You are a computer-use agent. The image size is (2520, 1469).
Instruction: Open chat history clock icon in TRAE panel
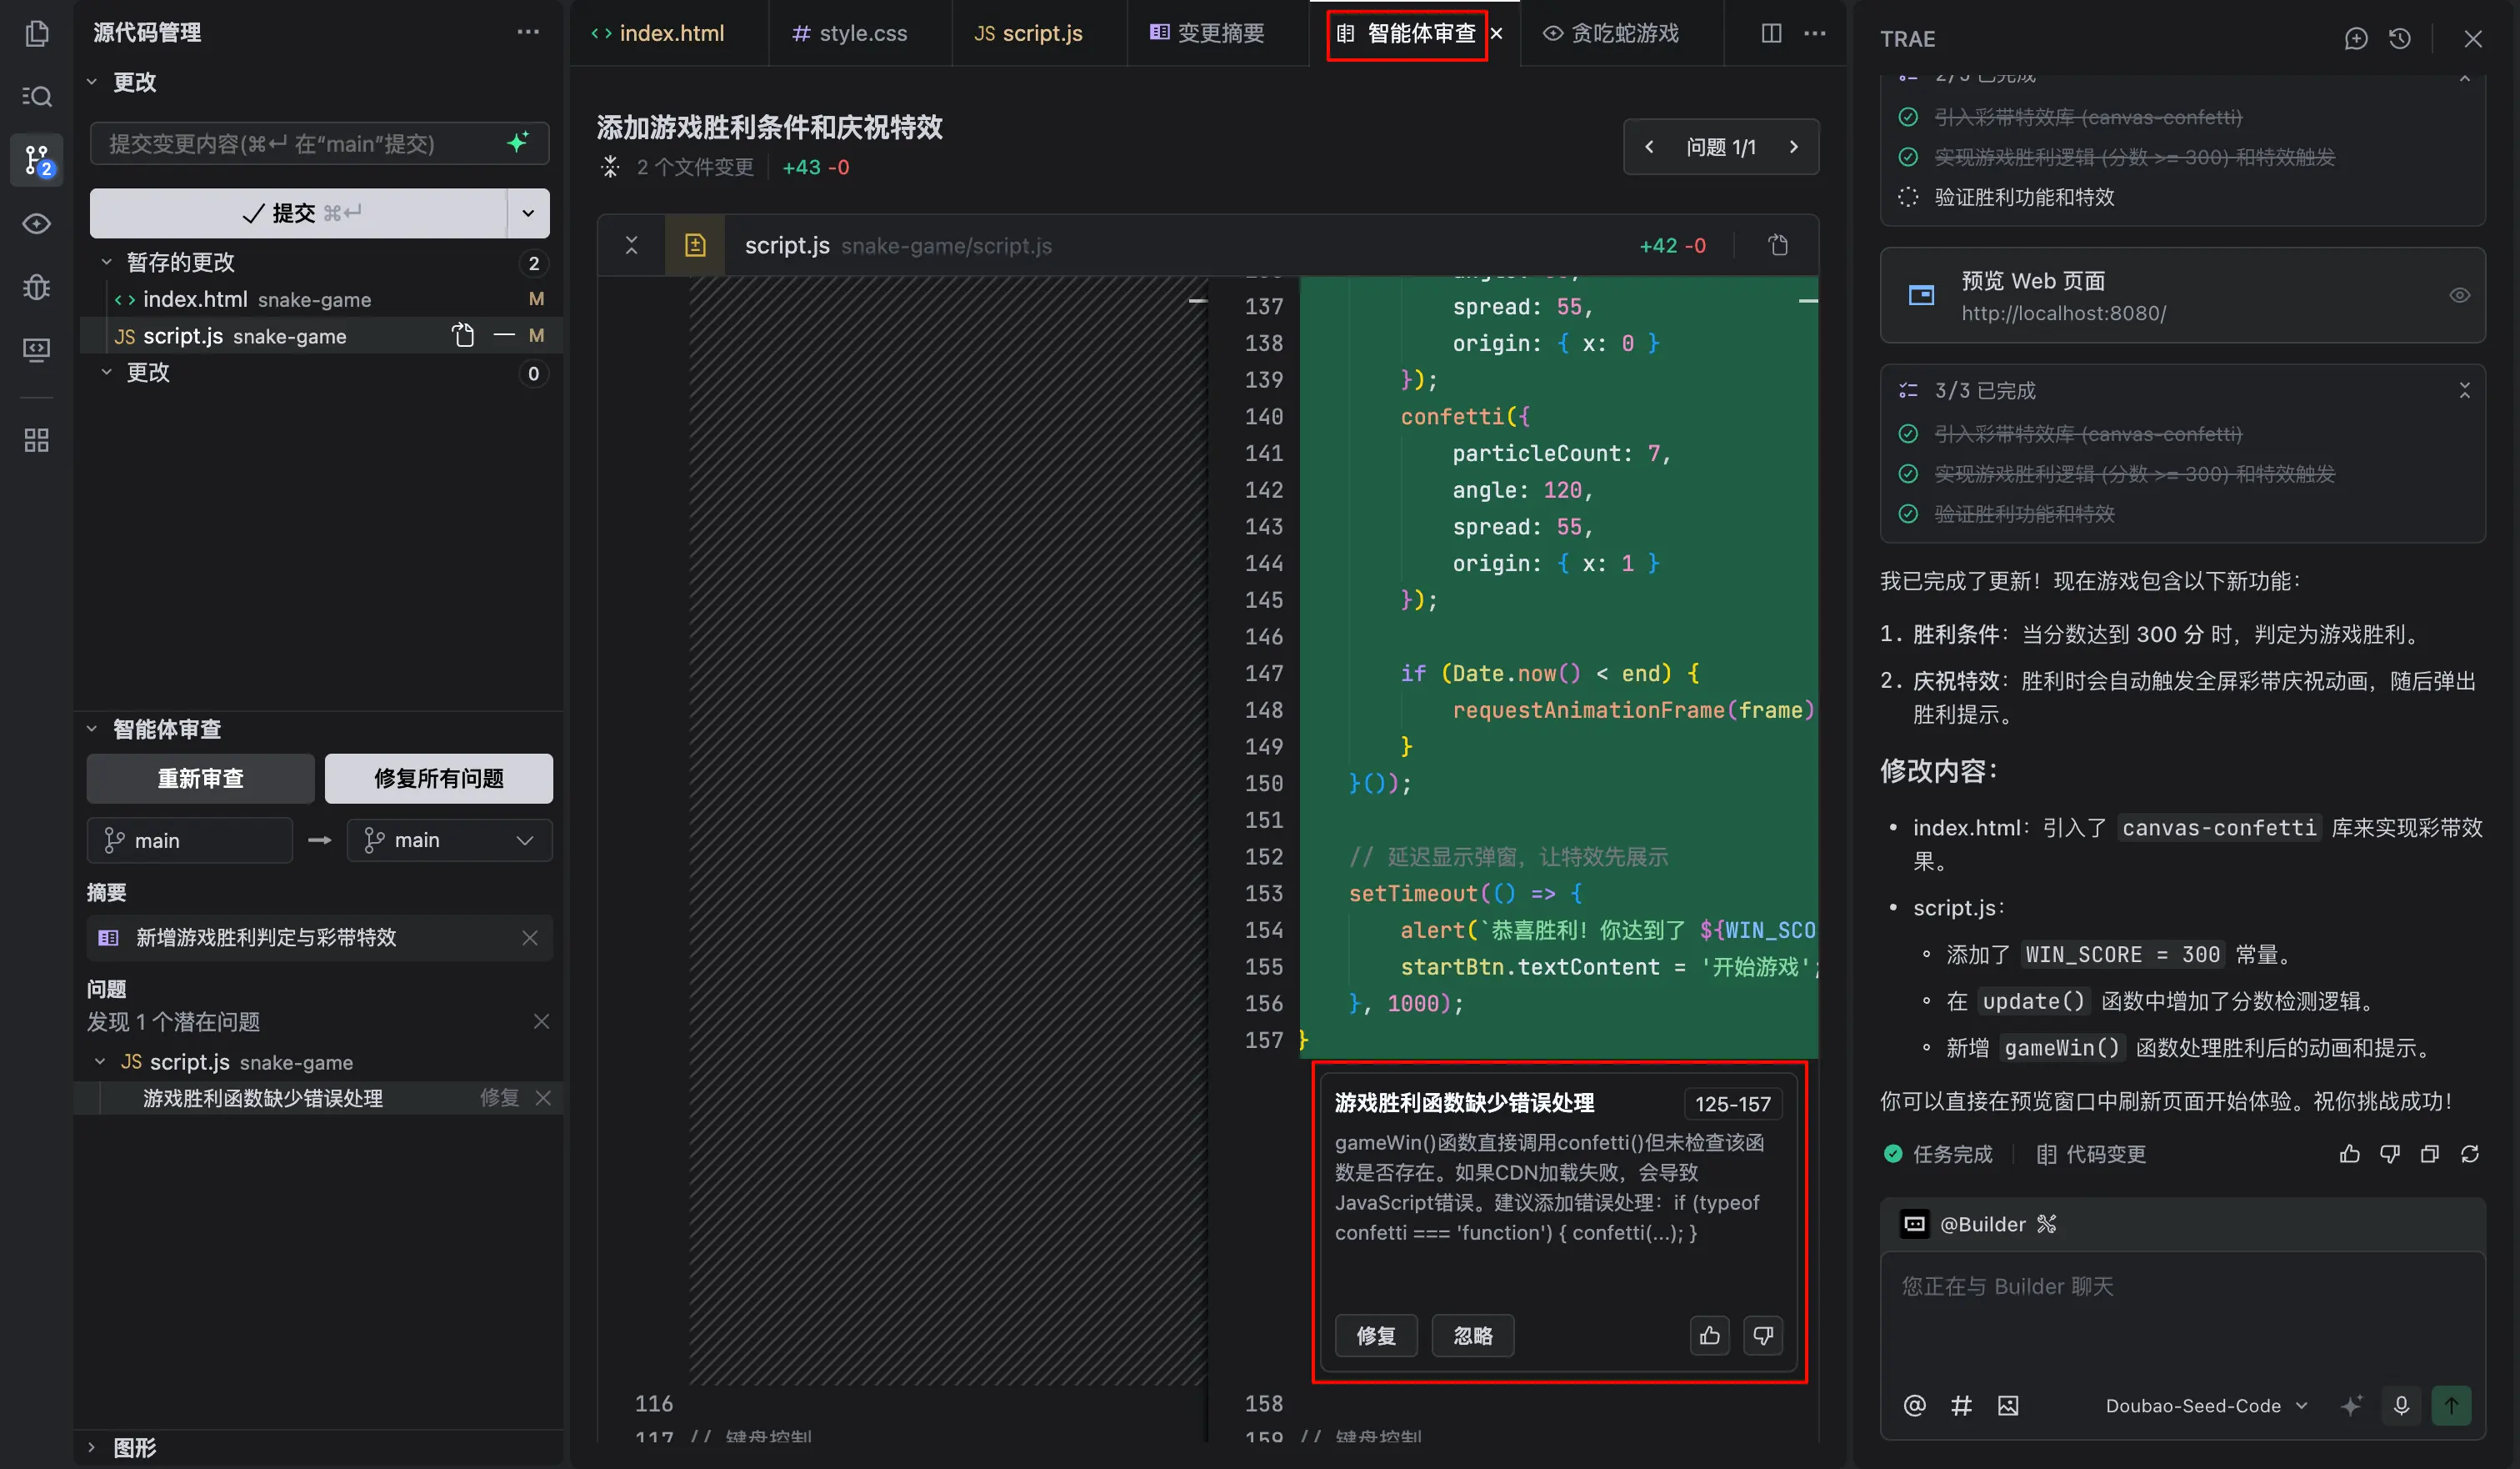(x=2399, y=39)
